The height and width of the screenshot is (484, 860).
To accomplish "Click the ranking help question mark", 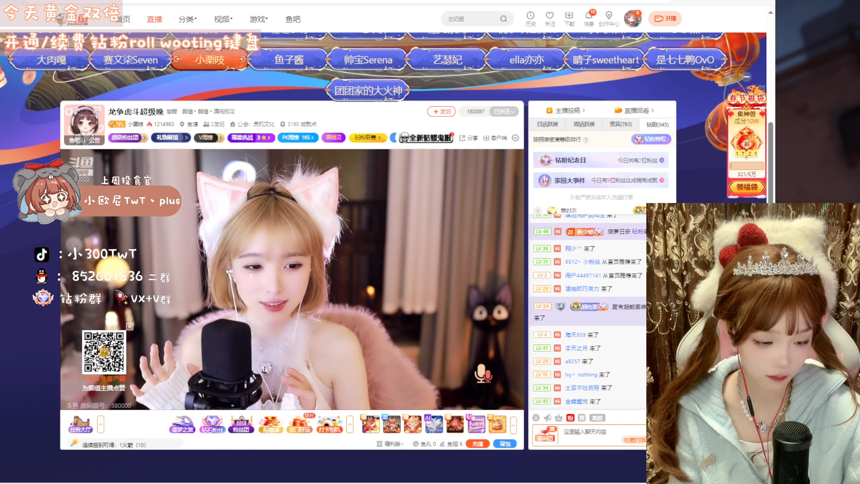I will click(586, 140).
